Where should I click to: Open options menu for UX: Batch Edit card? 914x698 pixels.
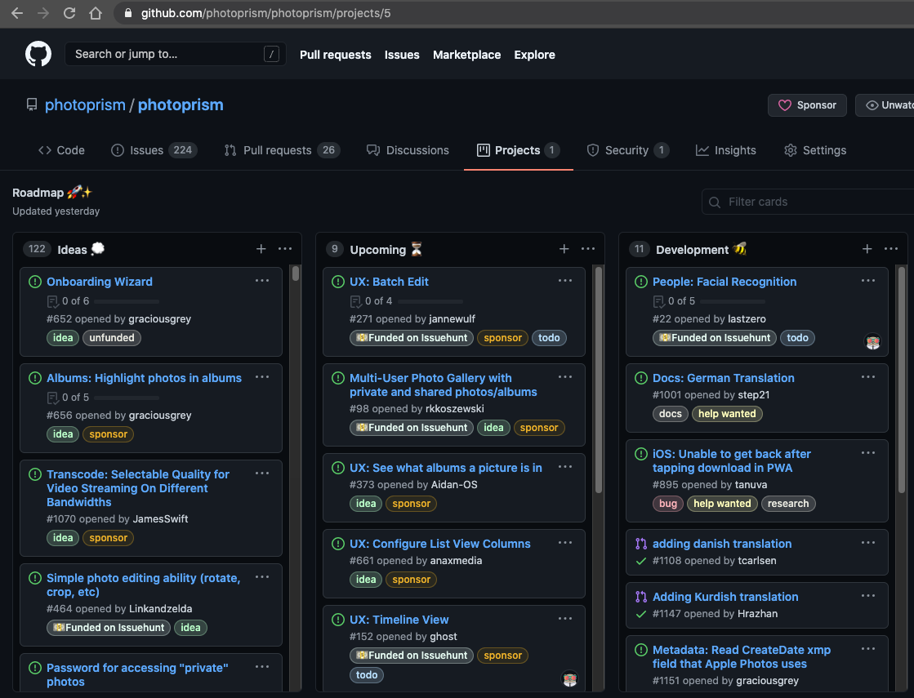(565, 281)
